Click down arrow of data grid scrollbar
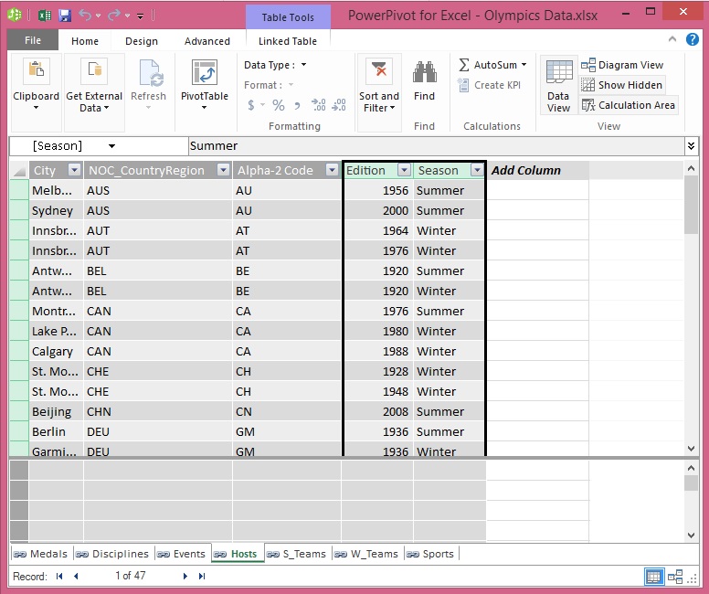 (691, 449)
